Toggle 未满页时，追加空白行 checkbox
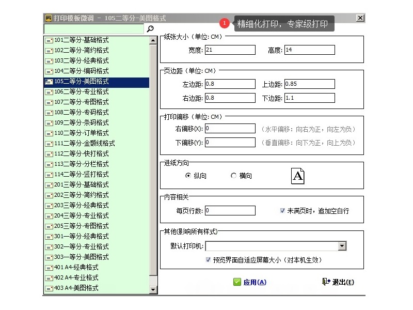 point(282,211)
